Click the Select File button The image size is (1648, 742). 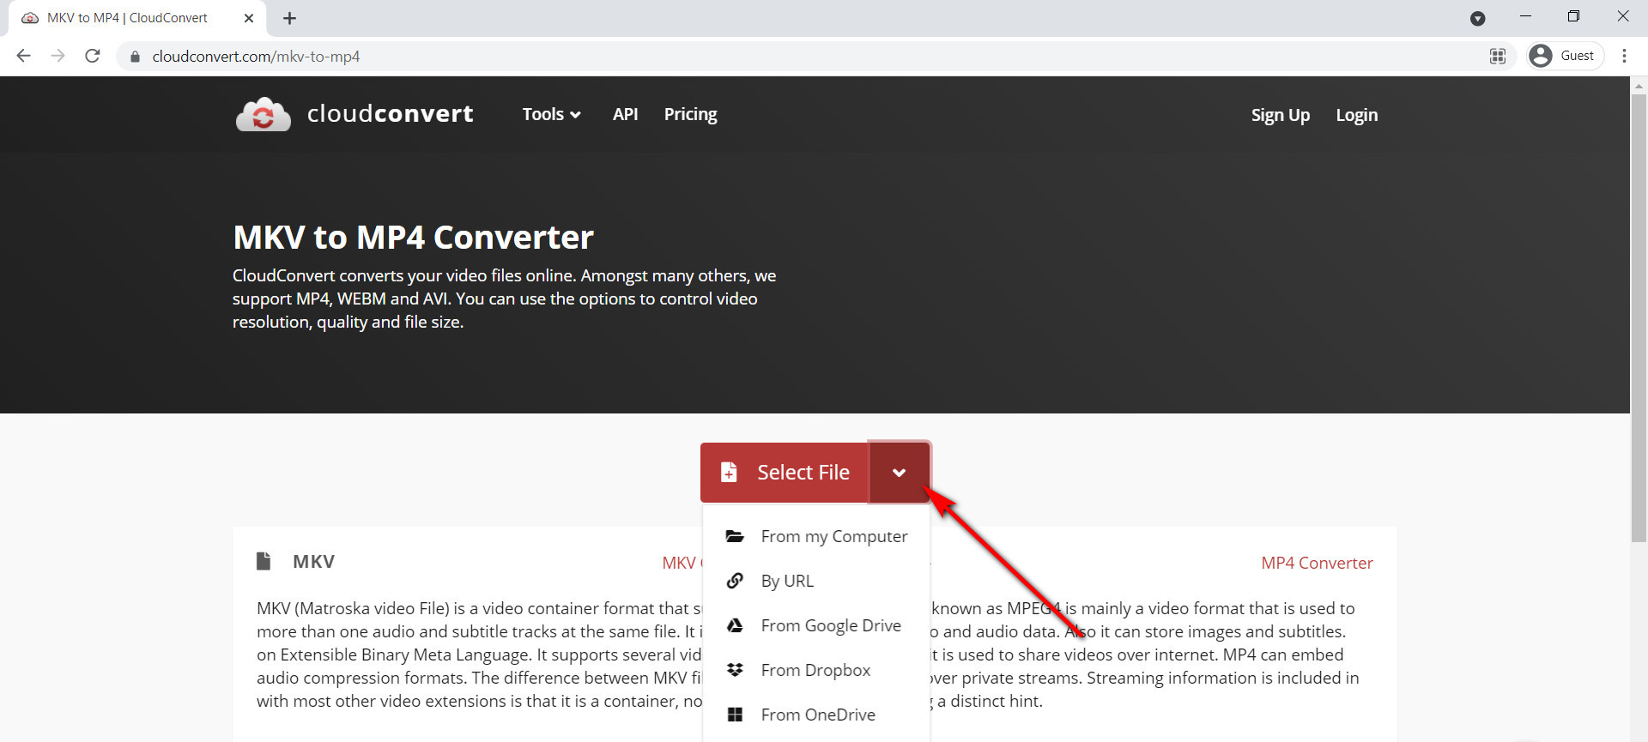point(785,473)
